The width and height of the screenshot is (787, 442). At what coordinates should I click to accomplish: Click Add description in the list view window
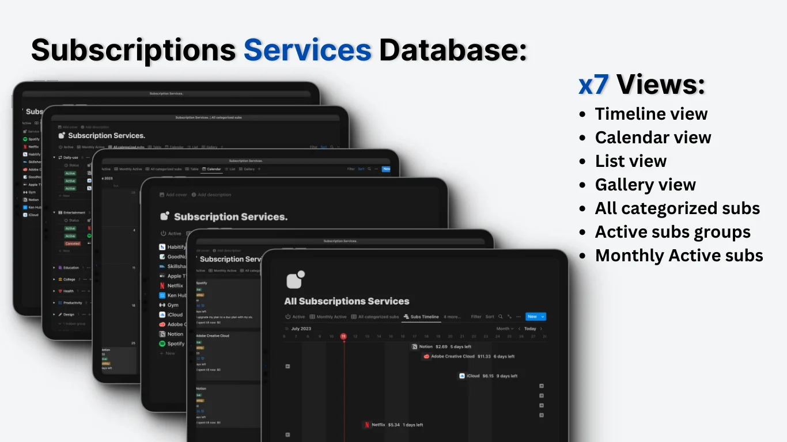211,195
